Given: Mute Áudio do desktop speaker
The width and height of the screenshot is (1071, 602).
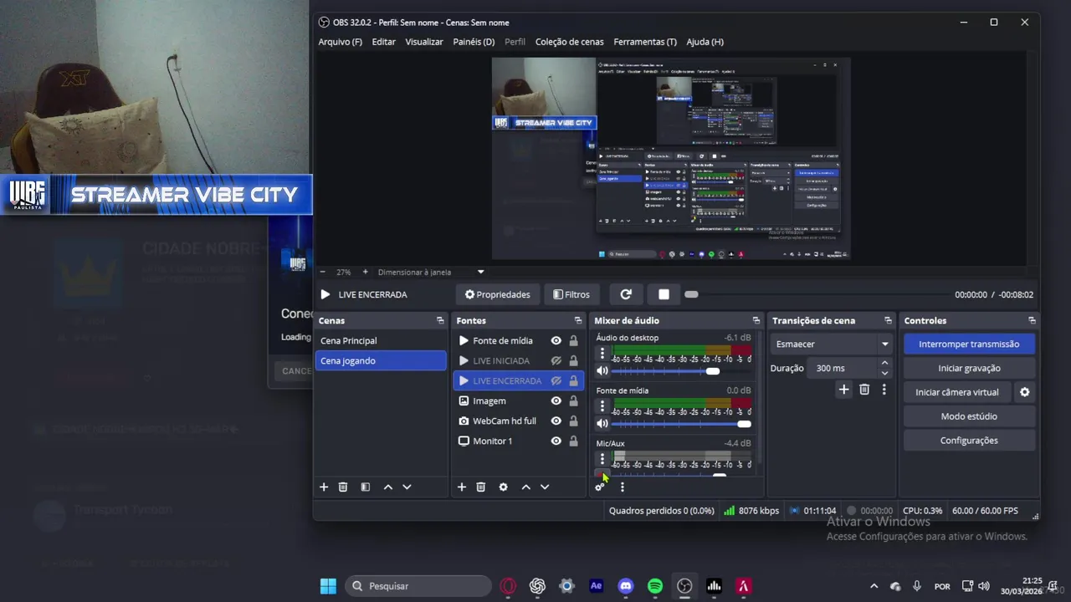Looking at the screenshot, I should [x=602, y=370].
